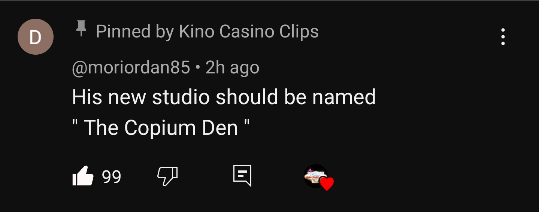Click comment line His new studio
The width and height of the screenshot is (539, 212).
[x=224, y=97]
